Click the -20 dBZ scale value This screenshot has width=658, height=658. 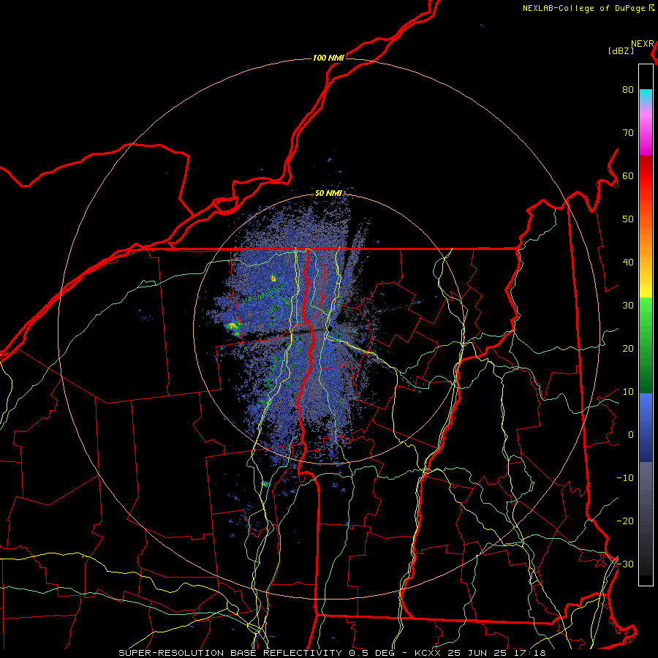click(625, 521)
